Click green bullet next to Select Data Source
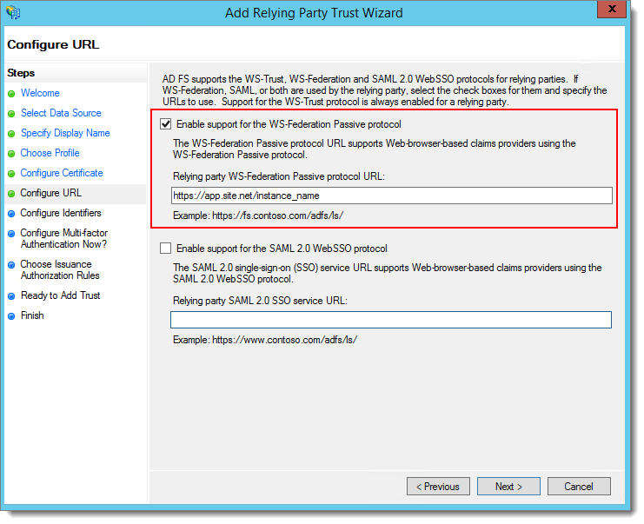This screenshot has width=644, height=524. [x=11, y=114]
